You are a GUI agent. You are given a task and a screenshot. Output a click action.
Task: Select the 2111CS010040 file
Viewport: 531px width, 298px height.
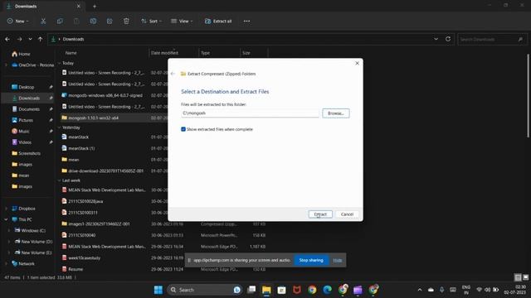point(81,235)
